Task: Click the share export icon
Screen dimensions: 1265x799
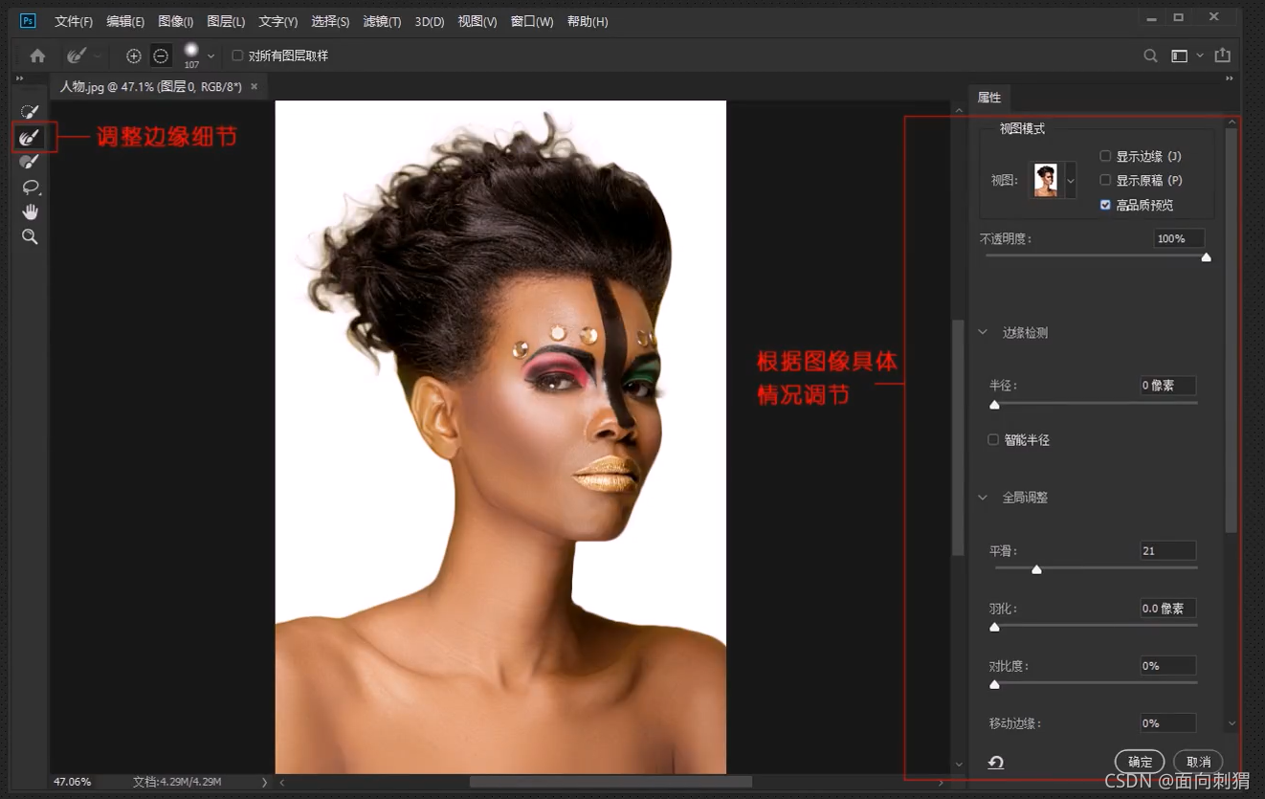Action: (1222, 55)
